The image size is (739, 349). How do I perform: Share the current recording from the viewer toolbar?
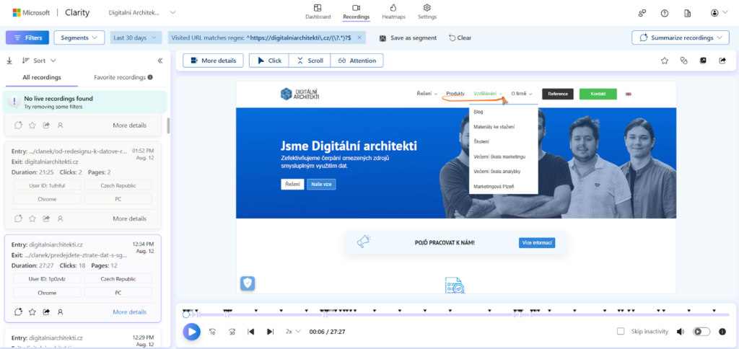722,61
